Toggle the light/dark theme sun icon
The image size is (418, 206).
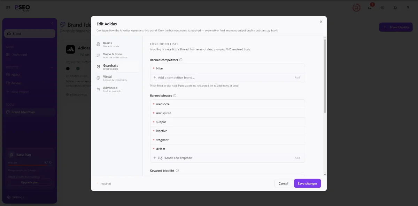[382, 8]
